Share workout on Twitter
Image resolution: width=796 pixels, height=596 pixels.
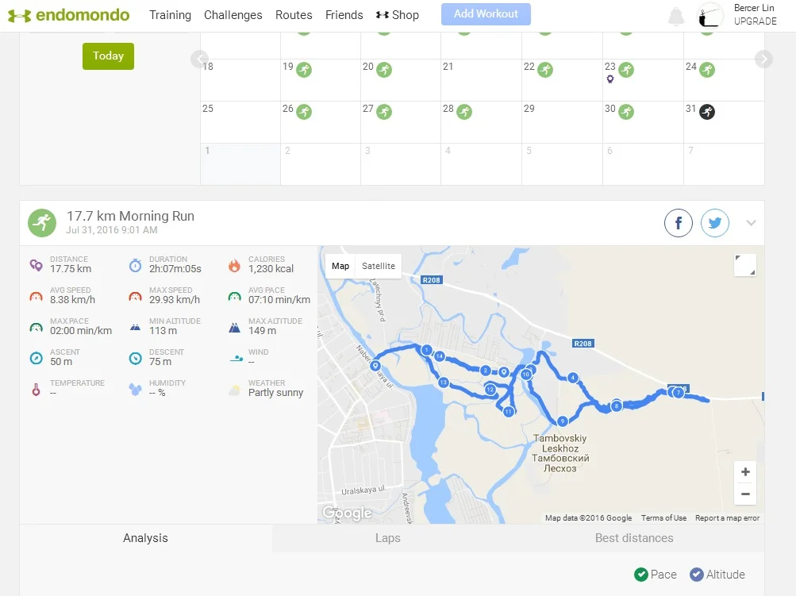pos(715,224)
